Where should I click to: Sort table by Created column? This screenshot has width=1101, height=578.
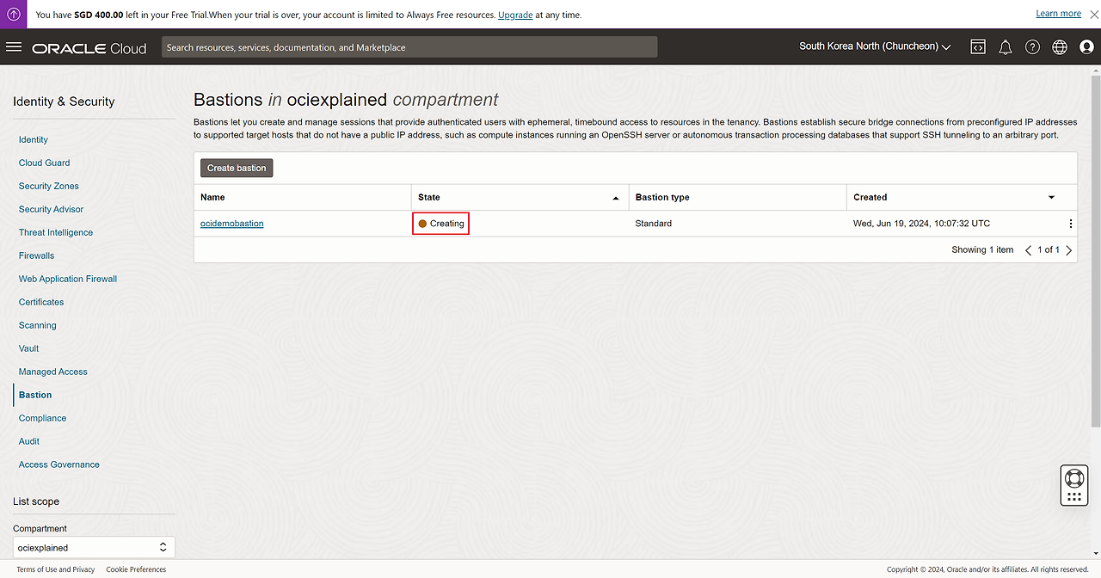click(x=1050, y=198)
